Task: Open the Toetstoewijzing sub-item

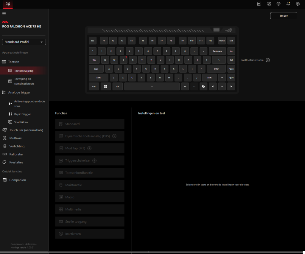Action: click(x=23, y=71)
